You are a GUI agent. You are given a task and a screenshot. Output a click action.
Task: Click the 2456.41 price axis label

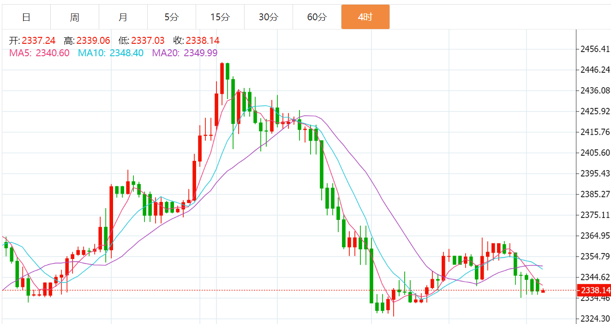595,49
